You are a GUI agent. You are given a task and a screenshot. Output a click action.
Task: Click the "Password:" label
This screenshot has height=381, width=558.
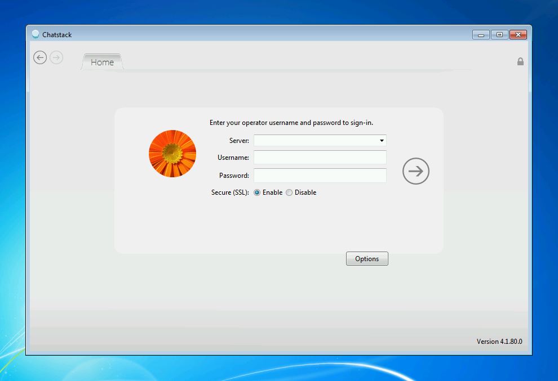[x=234, y=176]
